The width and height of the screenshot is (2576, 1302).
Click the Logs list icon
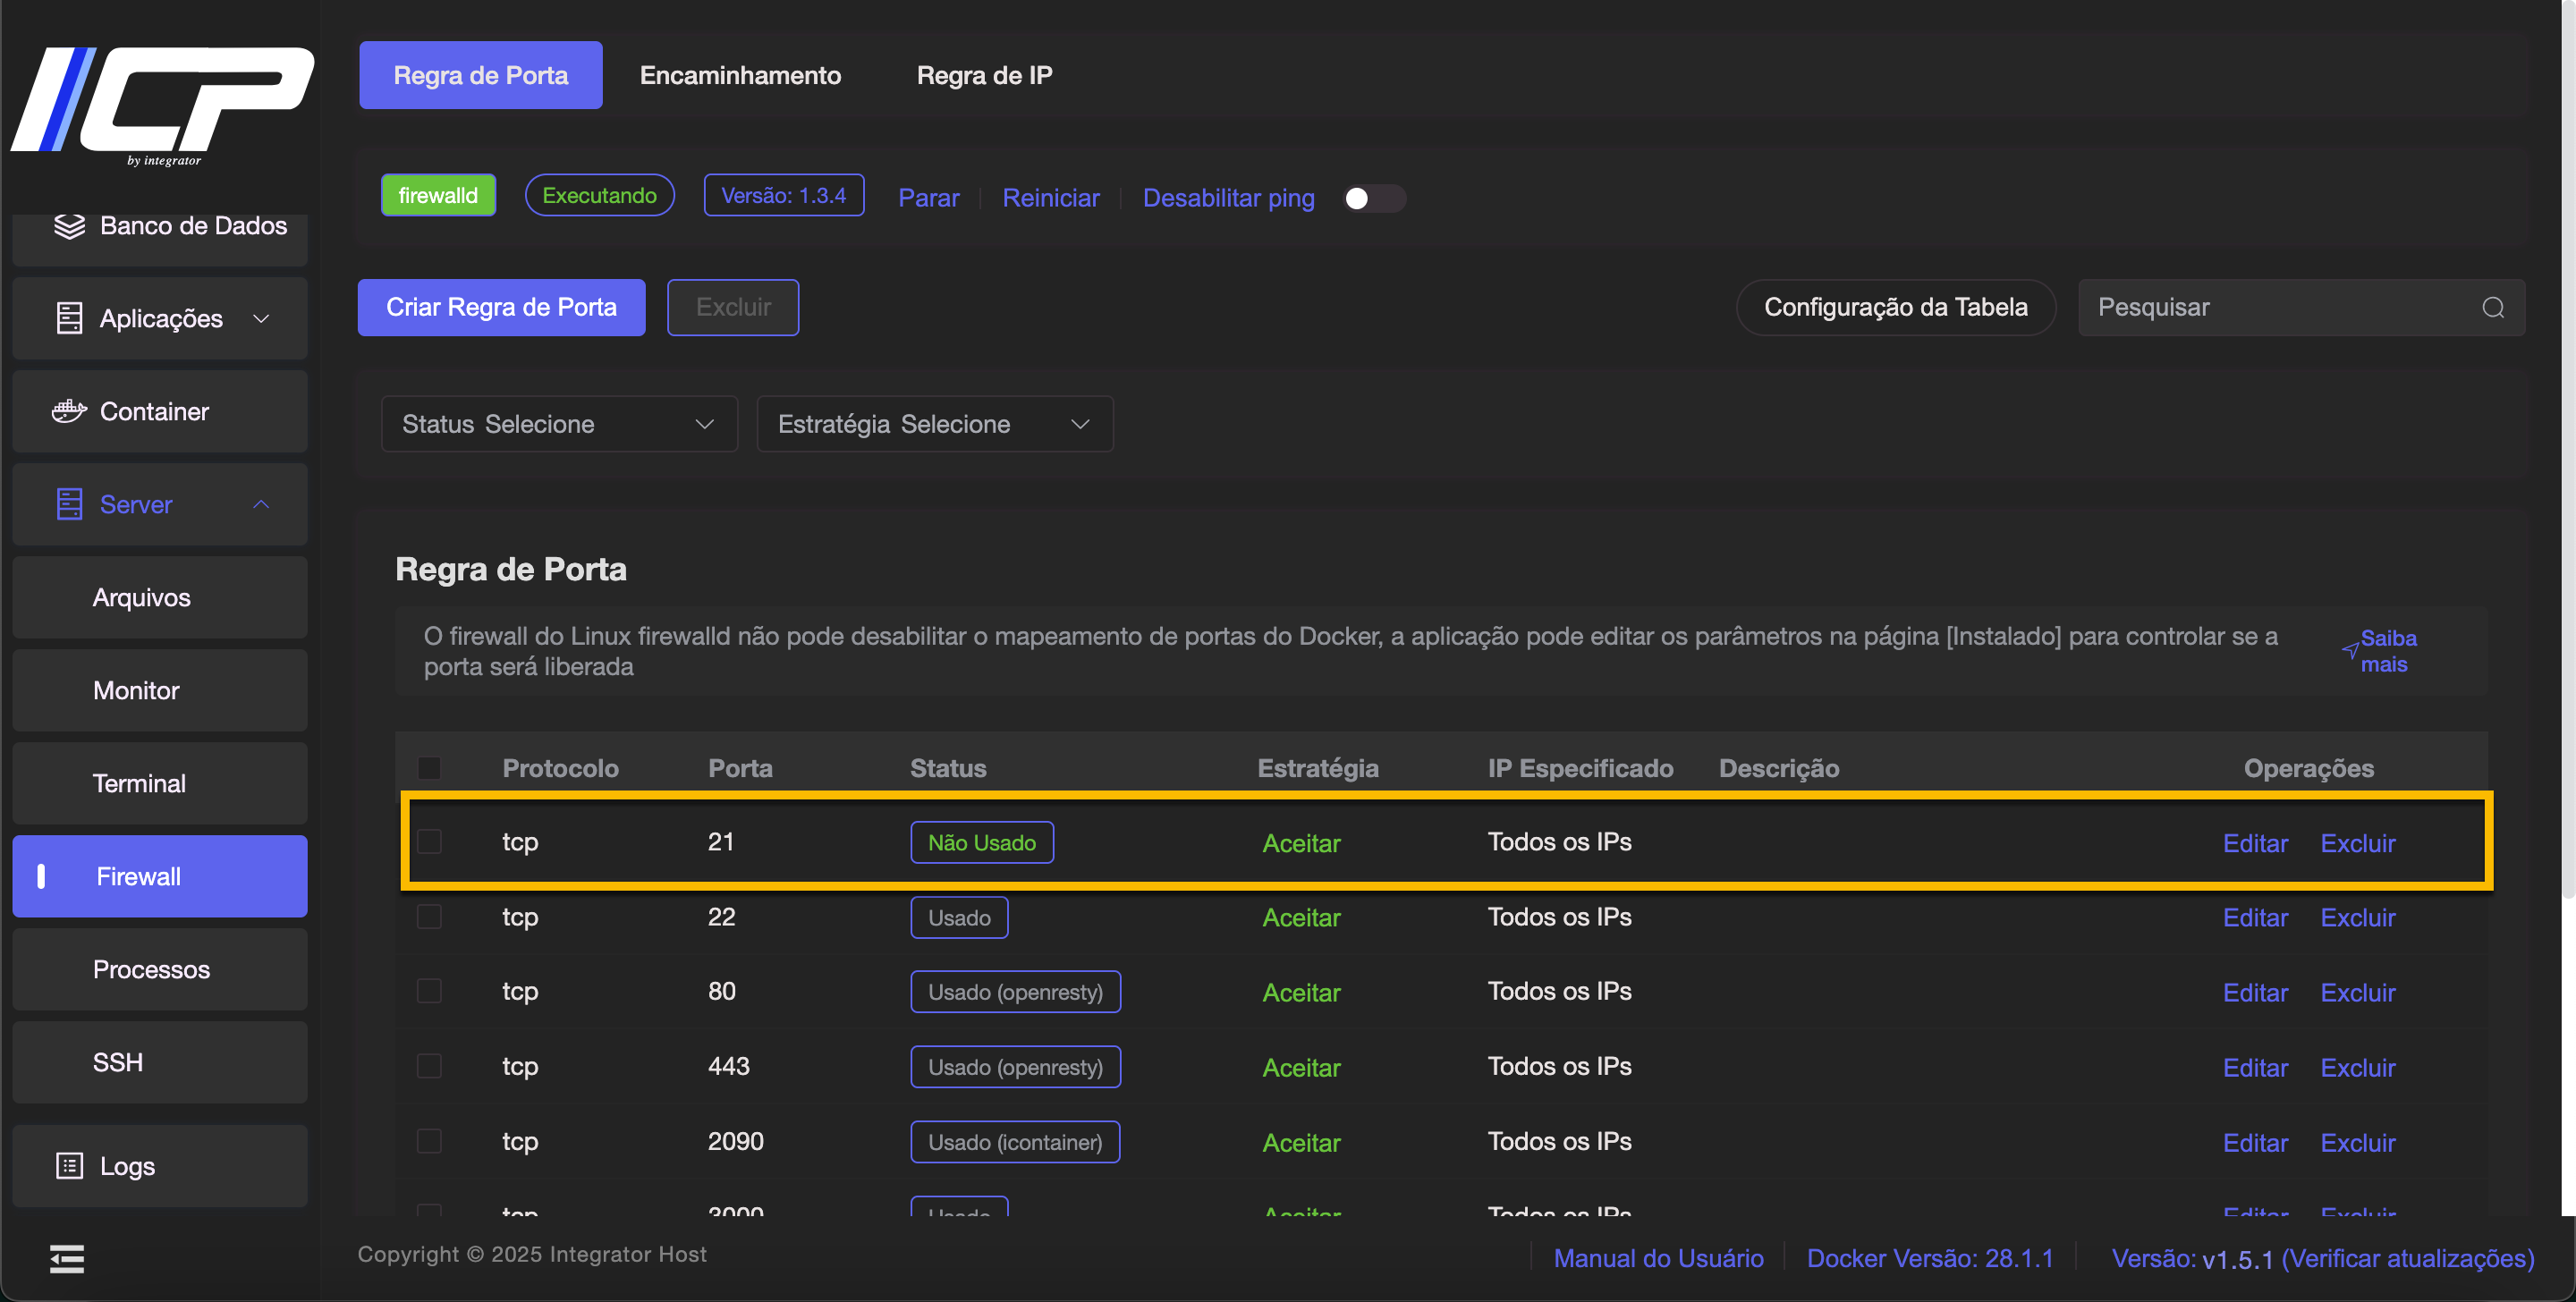click(69, 1166)
